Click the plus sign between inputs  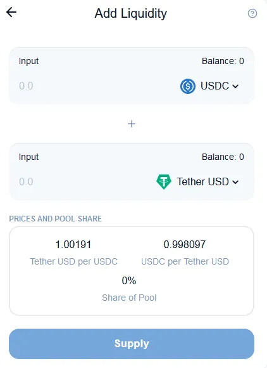coord(132,124)
